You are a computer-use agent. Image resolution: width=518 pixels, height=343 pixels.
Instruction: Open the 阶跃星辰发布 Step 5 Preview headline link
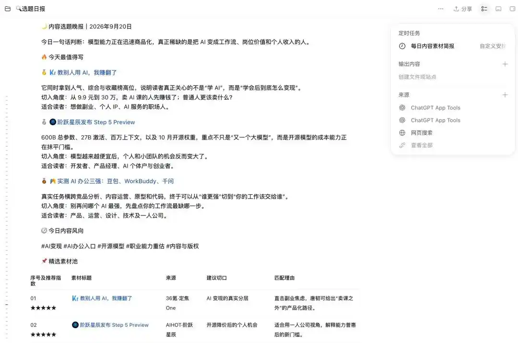coord(96,122)
